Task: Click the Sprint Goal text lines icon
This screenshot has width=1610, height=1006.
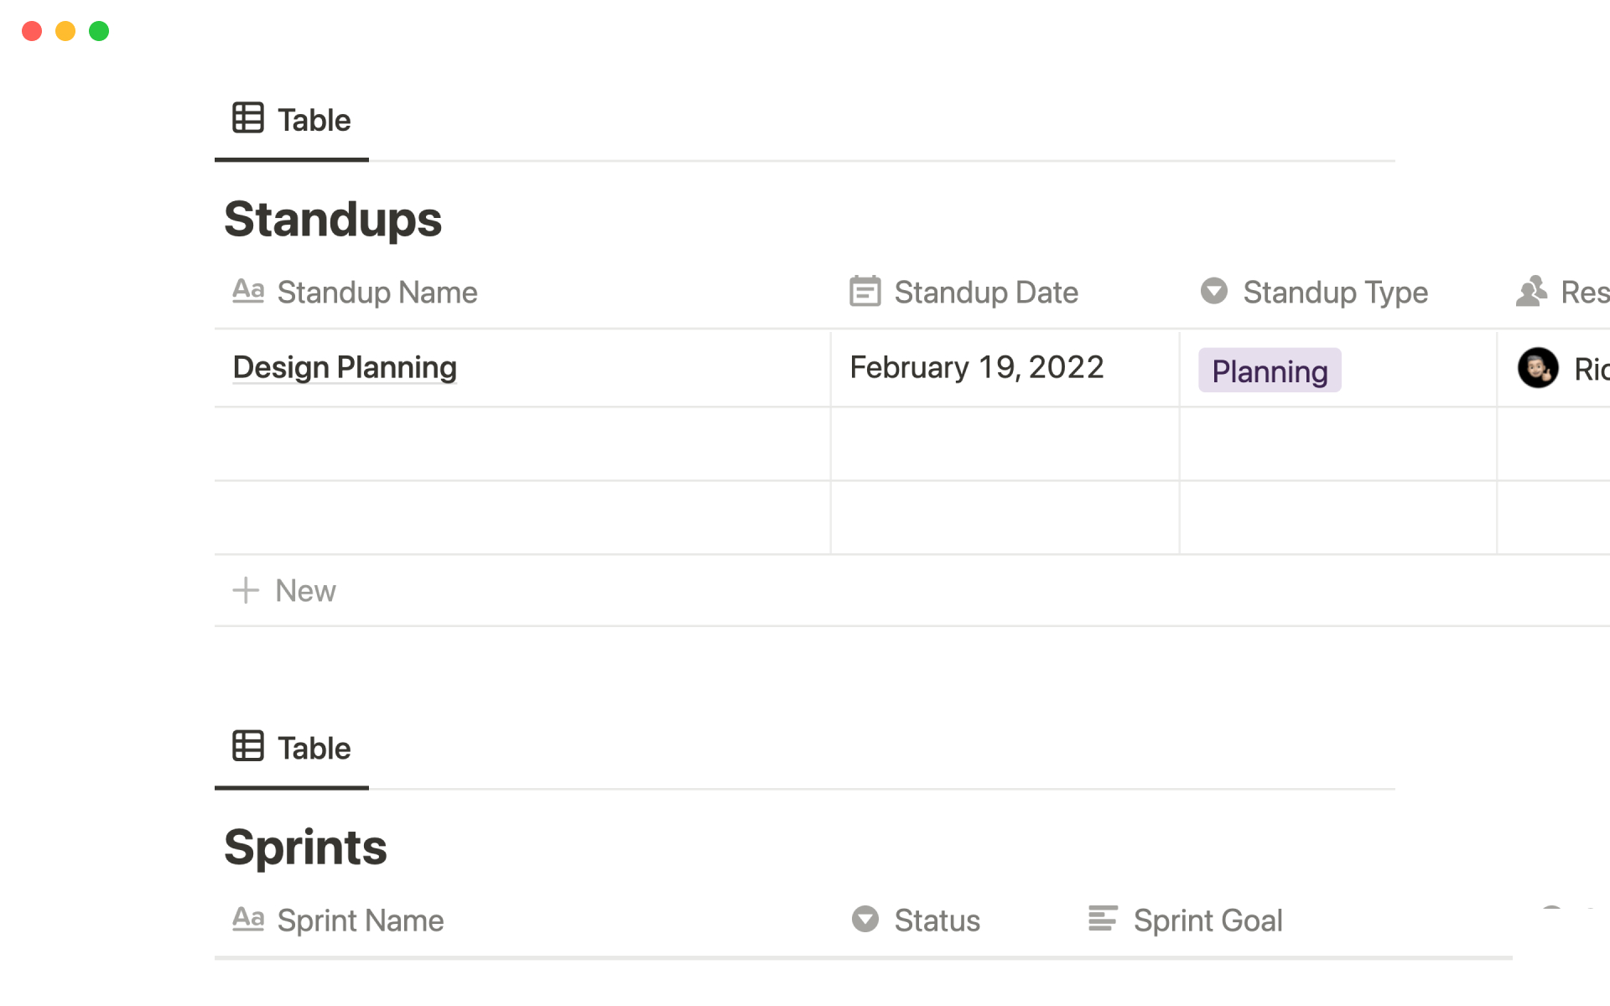Action: pos(1103,919)
